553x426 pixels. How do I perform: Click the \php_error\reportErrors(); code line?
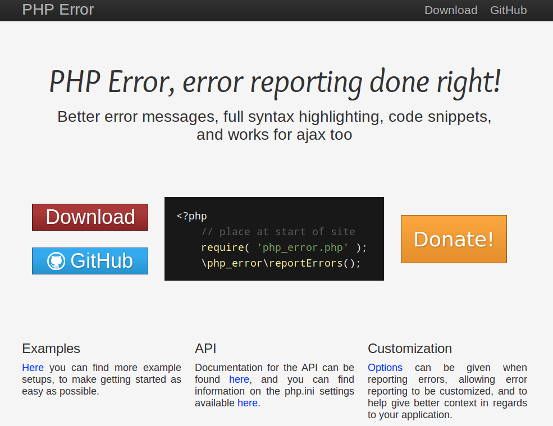281,263
